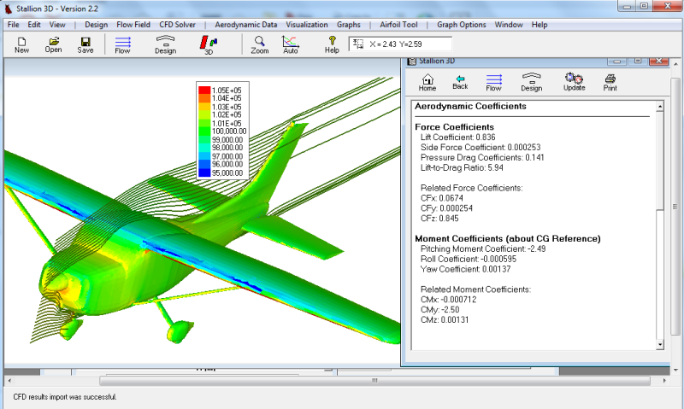Click Force Coefficients heading
The image size is (684, 409).
pos(455,126)
